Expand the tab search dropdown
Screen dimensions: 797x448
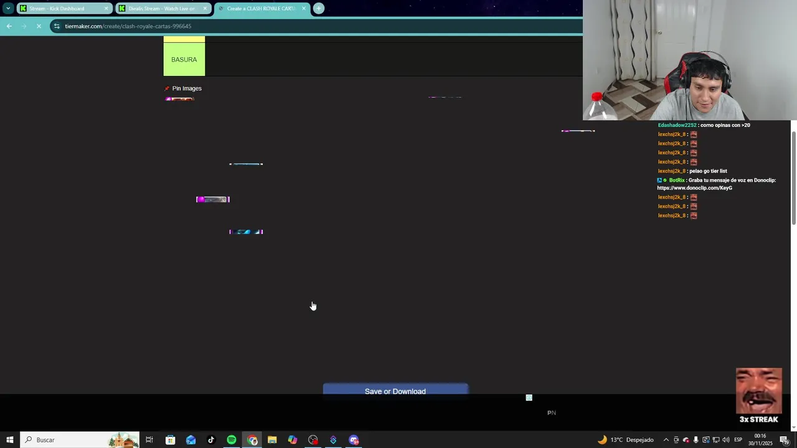click(8, 8)
